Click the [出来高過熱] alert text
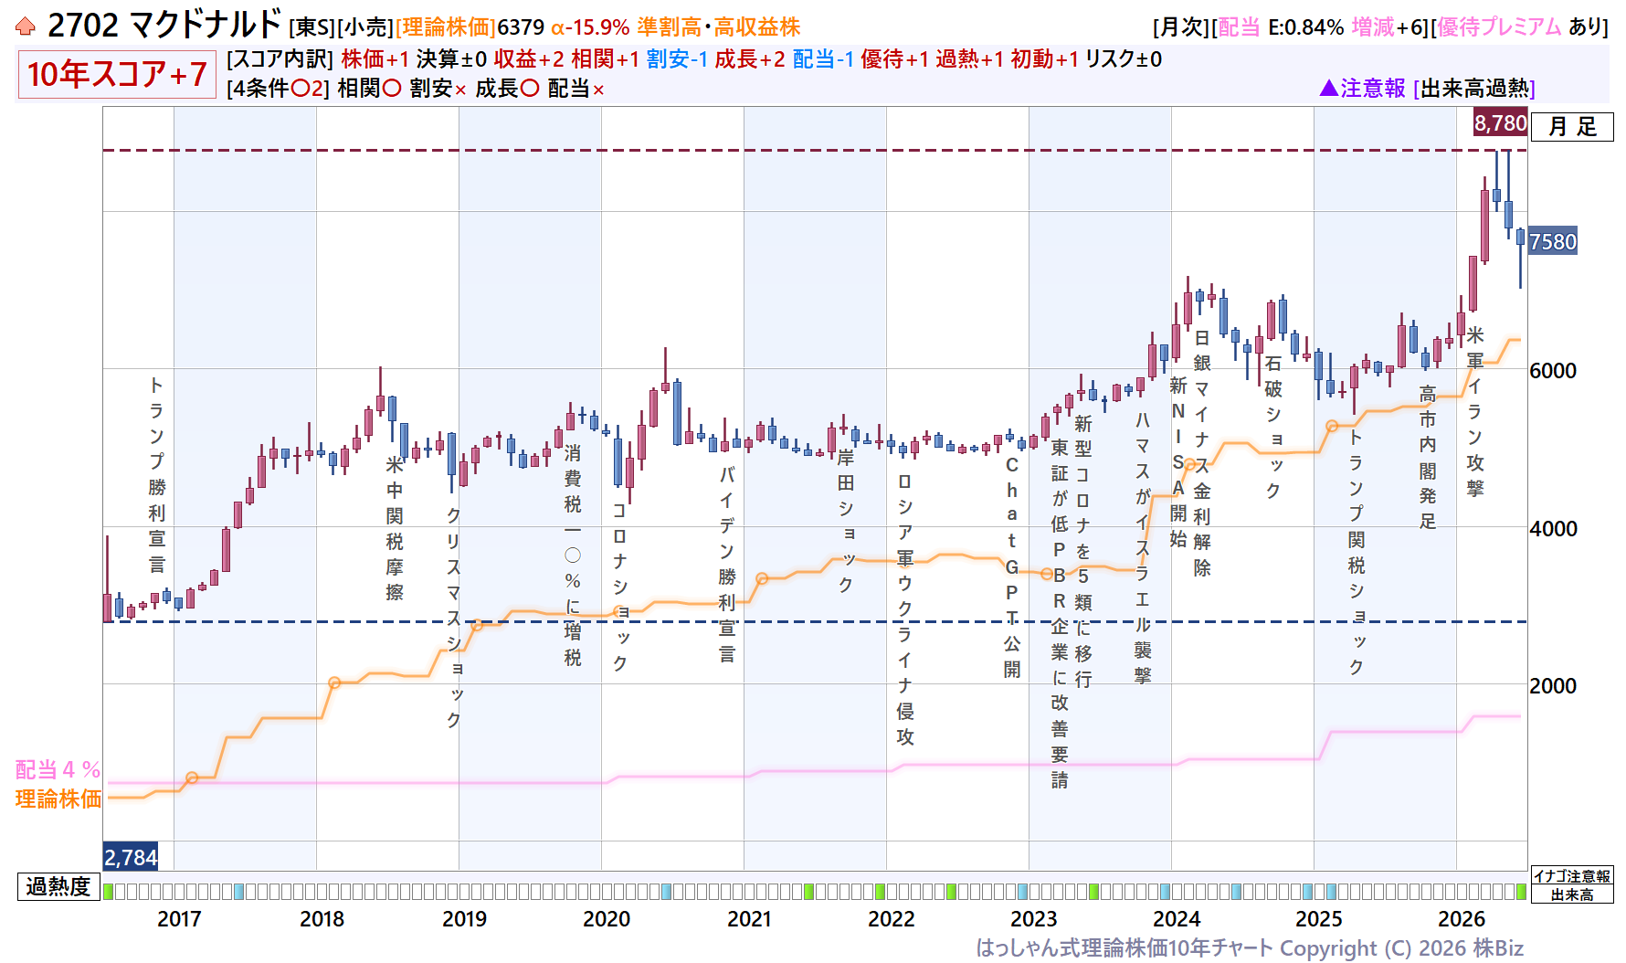Screen dimensions: 1626x963 (x=1474, y=88)
